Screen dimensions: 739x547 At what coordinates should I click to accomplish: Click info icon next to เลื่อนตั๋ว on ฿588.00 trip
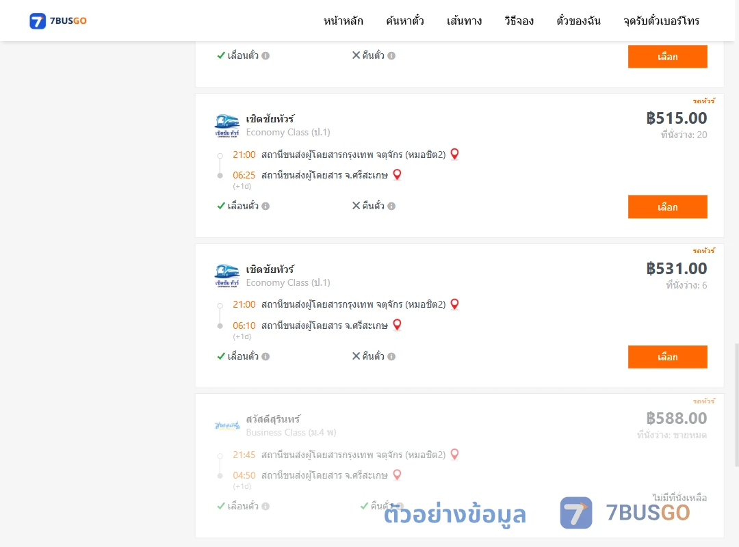[265, 506]
